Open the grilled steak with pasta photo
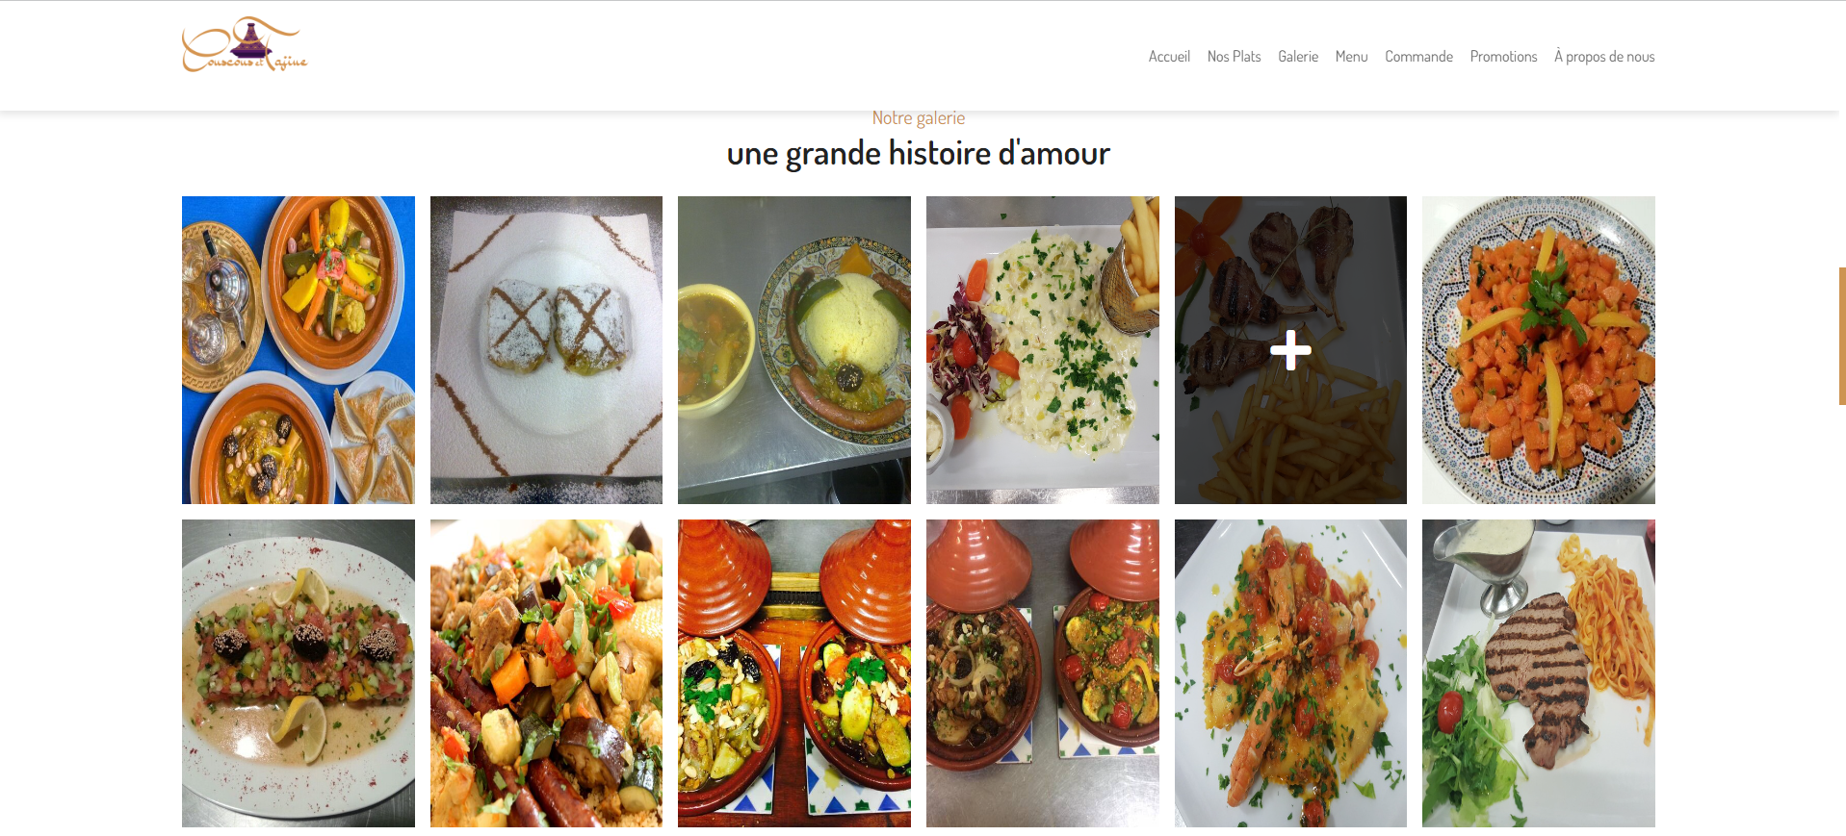 (x=1539, y=673)
